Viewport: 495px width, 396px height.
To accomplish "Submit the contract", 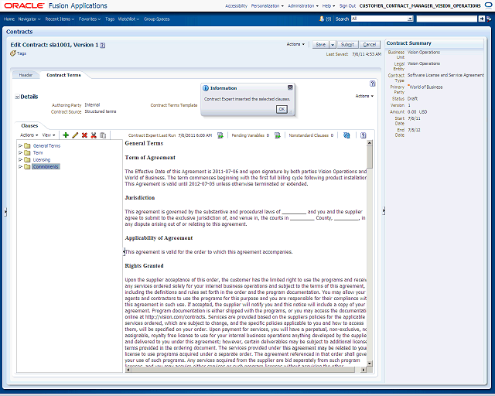I will pos(347,45).
